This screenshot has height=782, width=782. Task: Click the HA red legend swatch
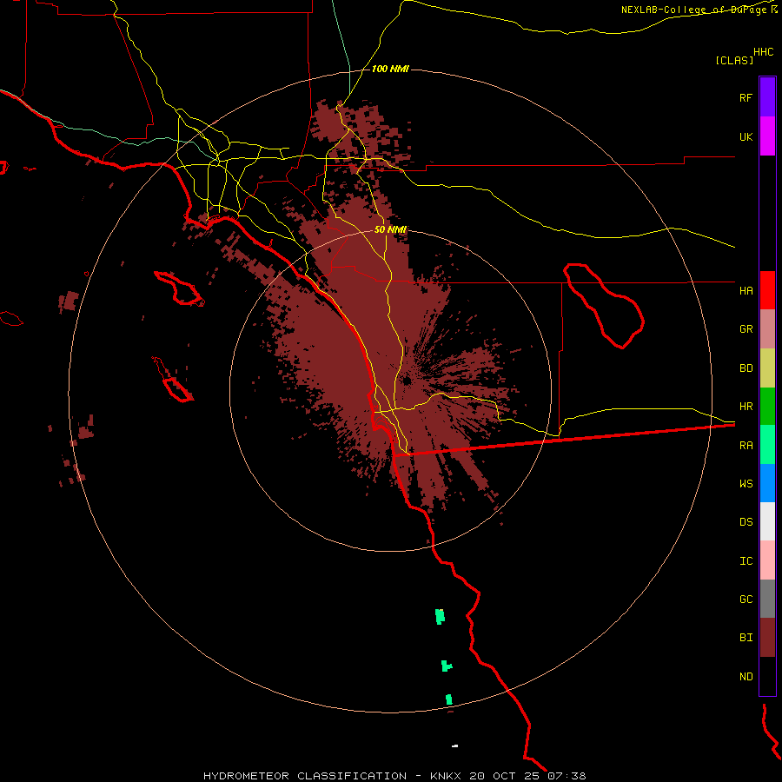[767, 290]
